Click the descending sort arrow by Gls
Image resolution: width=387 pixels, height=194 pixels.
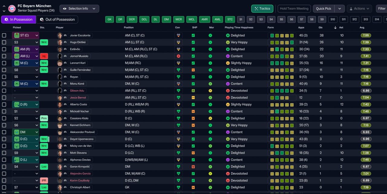pos(335,27)
